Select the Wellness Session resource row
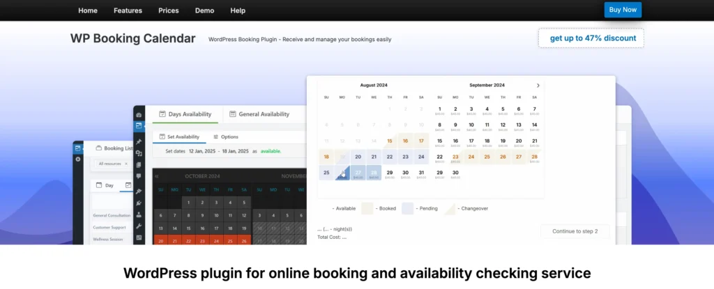Screen dimensions: 714x289 (x=108, y=239)
